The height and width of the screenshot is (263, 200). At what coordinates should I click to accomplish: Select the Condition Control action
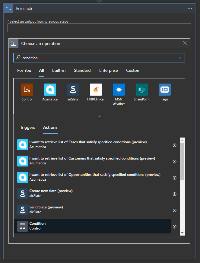point(92,226)
